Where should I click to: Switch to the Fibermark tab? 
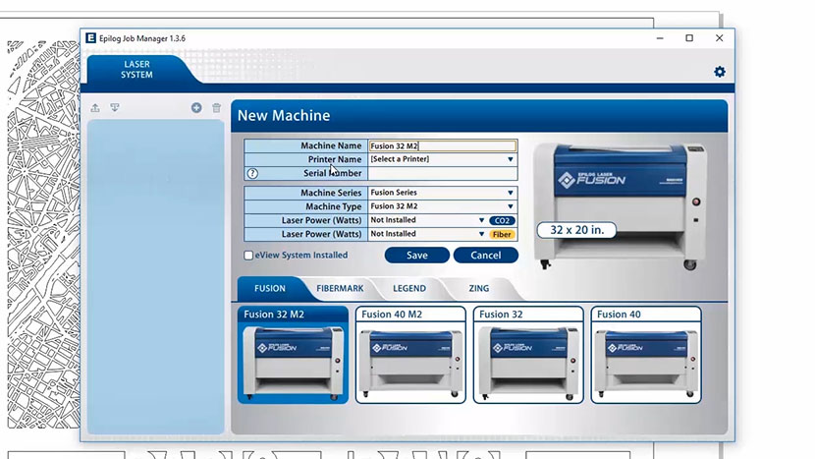pos(340,289)
